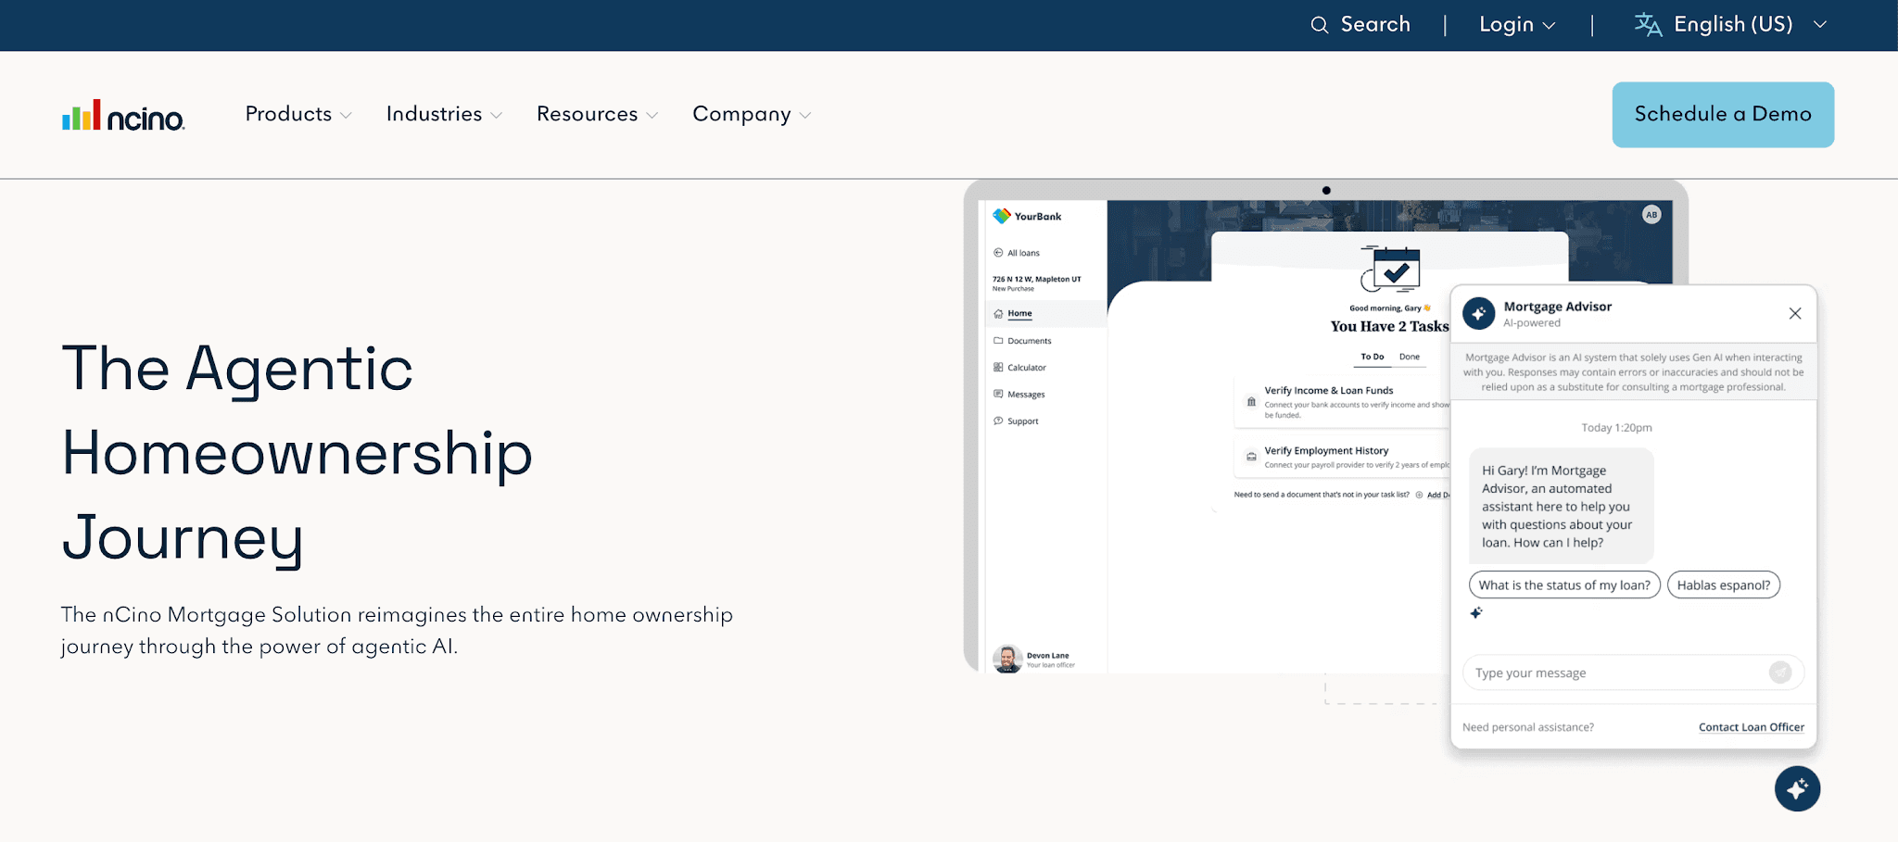
Task: Click the small sparkle icon under suggestions
Action: point(1476,612)
